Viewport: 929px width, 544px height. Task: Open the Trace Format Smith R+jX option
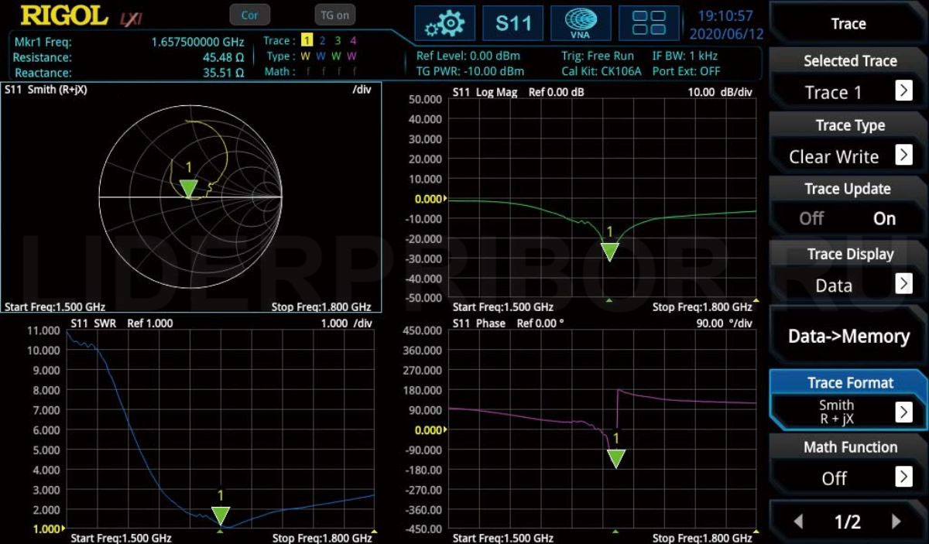pyautogui.click(x=848, y=412)
